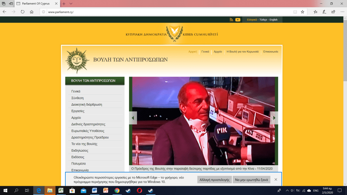The height and width of the screenshot is (195, 347).
Task: Show previous slide with left arrow
Action: tap(133, 118)
